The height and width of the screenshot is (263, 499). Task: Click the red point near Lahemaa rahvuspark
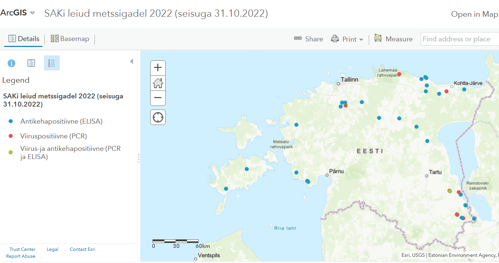(399, 74)
